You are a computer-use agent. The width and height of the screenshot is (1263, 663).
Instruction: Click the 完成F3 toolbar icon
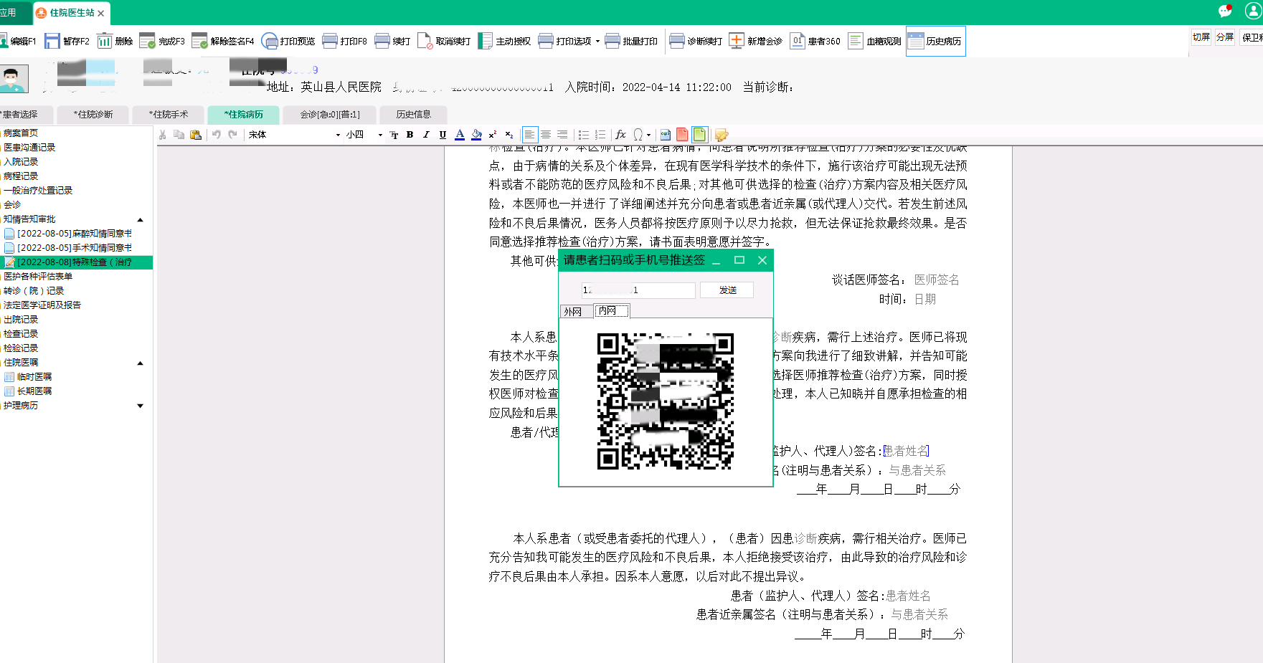tap(147, 41)
